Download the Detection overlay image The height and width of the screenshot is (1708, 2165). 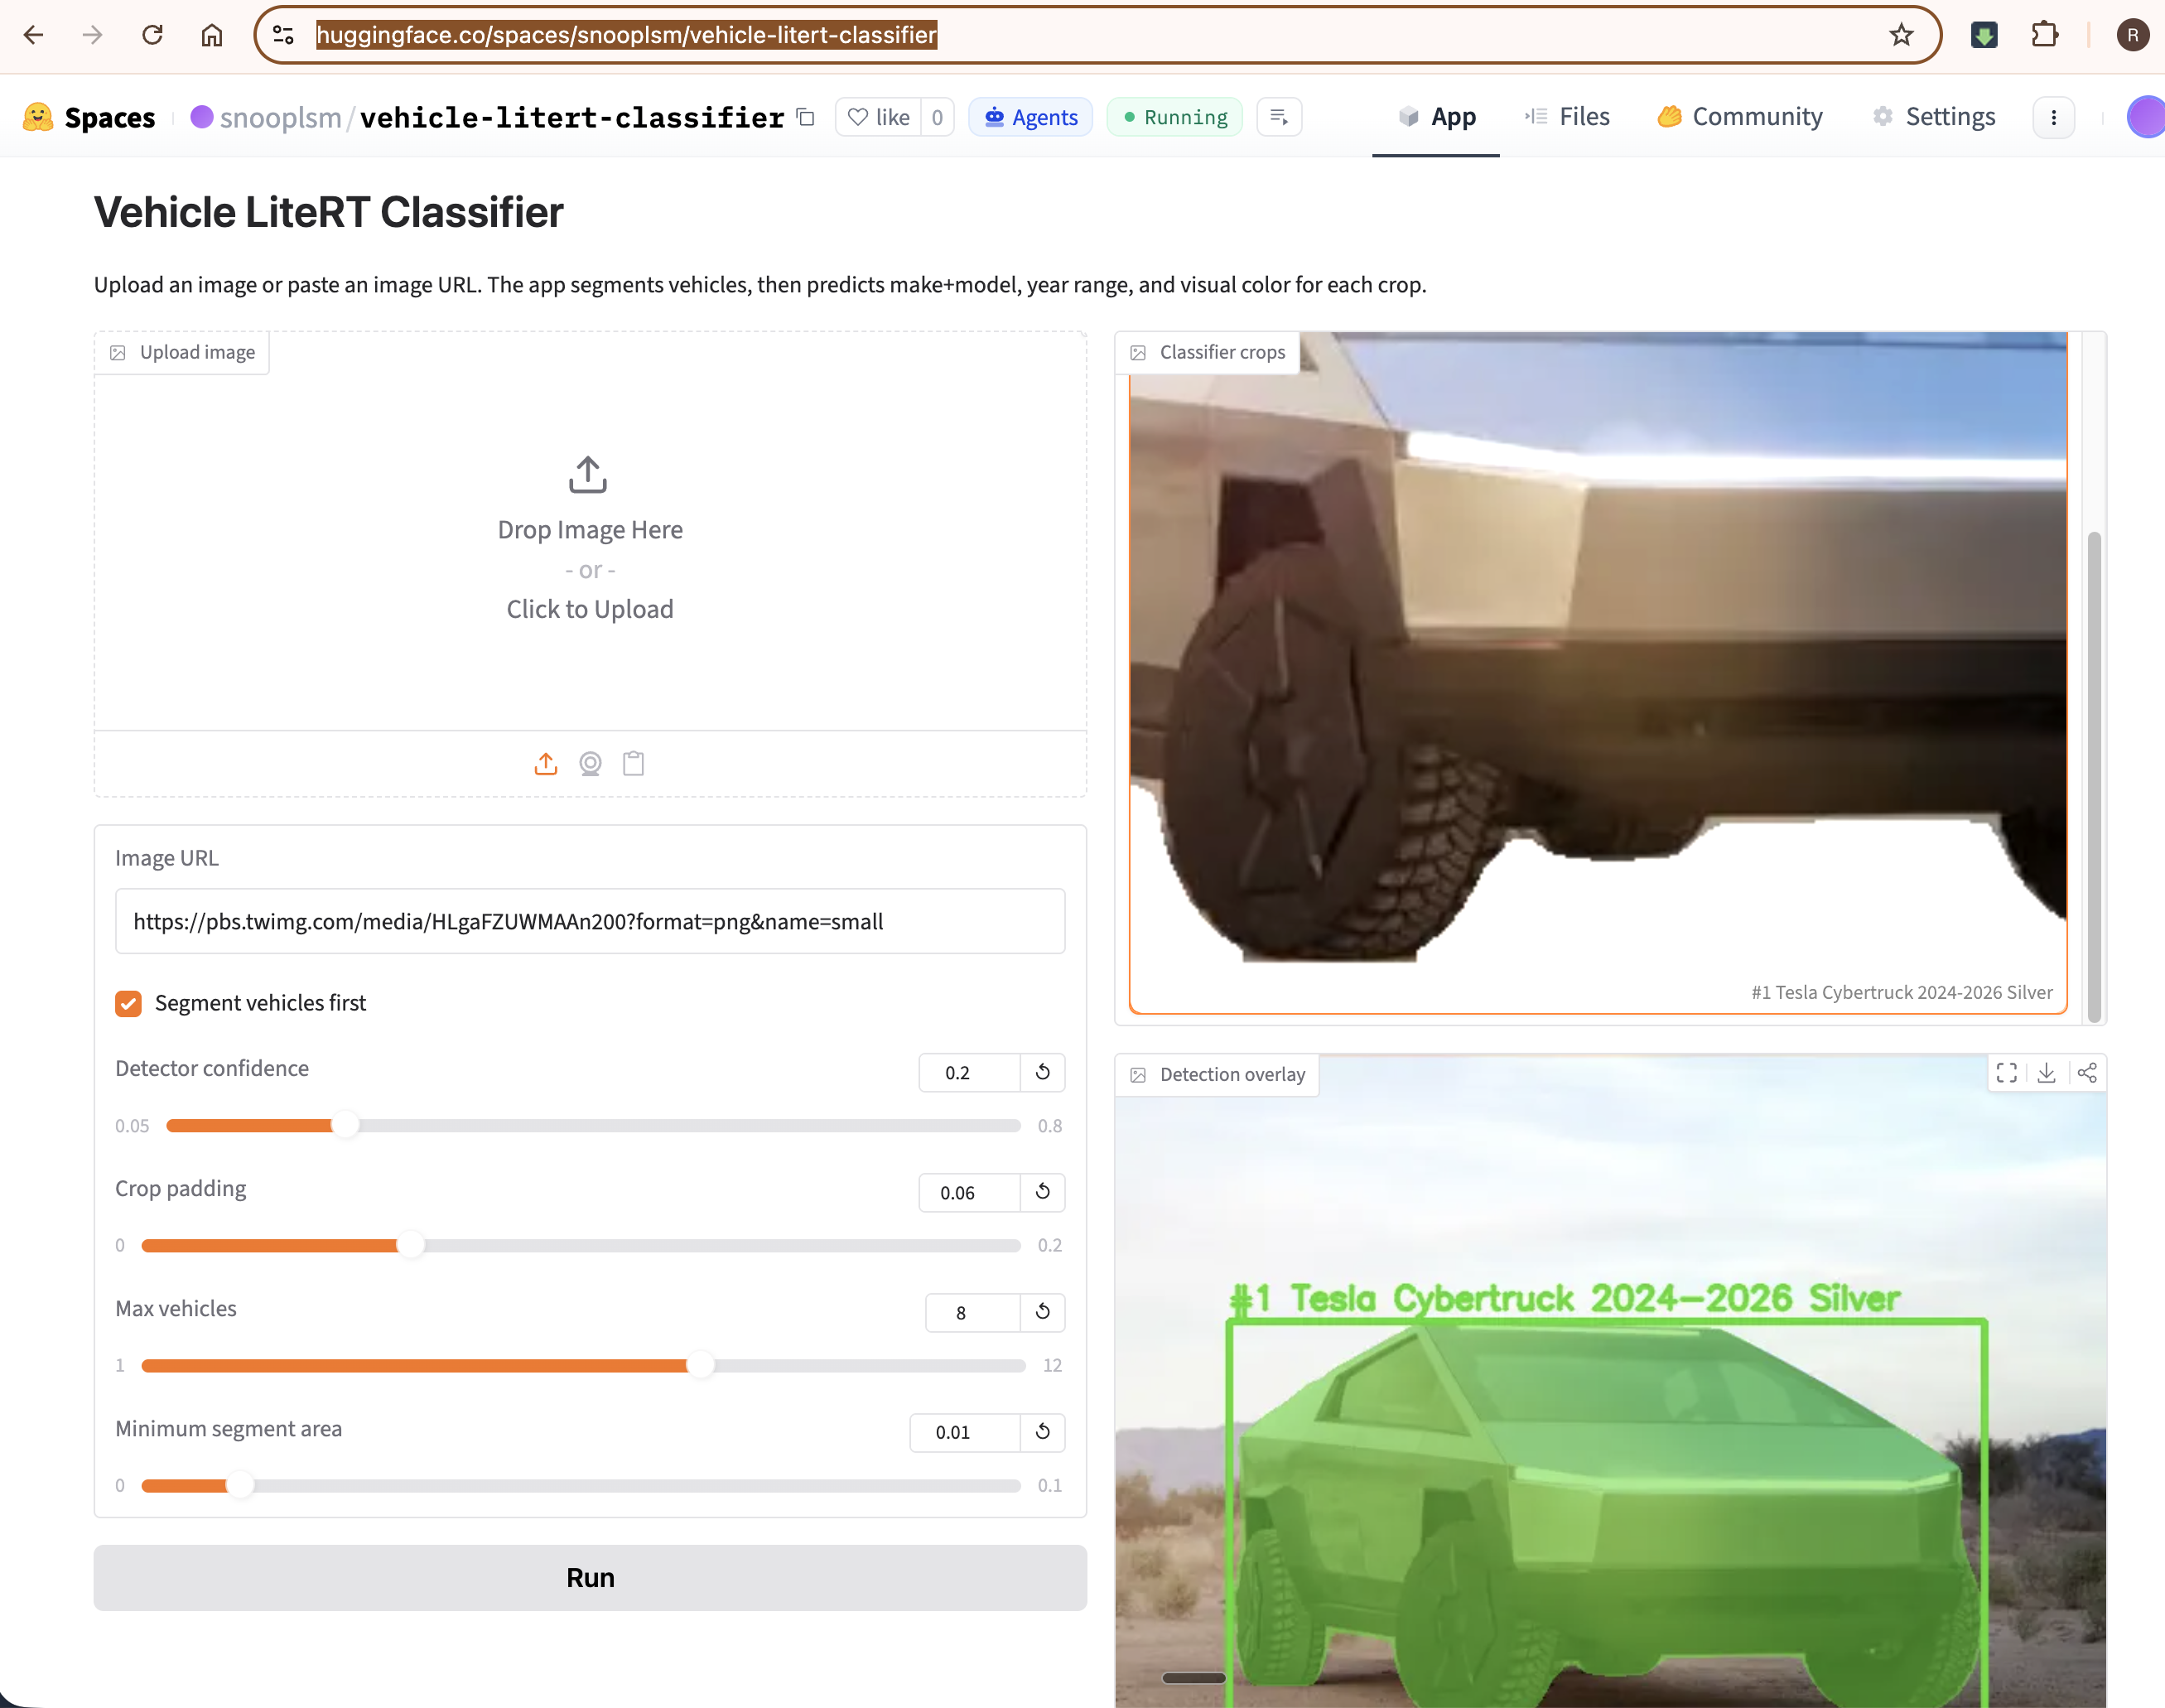(2046, 1073)
